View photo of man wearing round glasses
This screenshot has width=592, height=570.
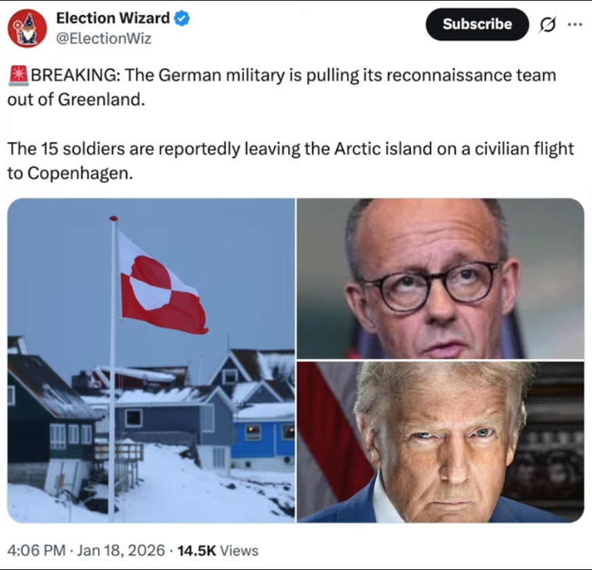[440, 278]
